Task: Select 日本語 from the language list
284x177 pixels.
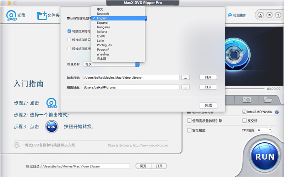Action: coord(118,59)
